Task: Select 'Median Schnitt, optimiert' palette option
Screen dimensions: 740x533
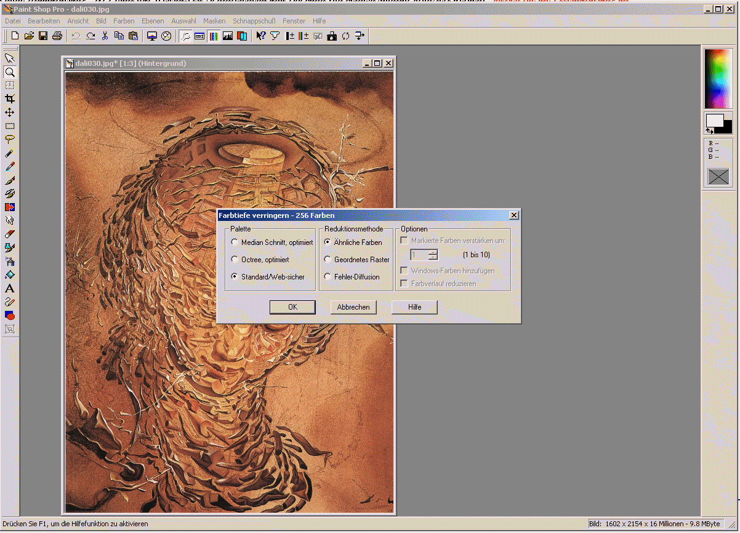Action: (x=271, y=242)
